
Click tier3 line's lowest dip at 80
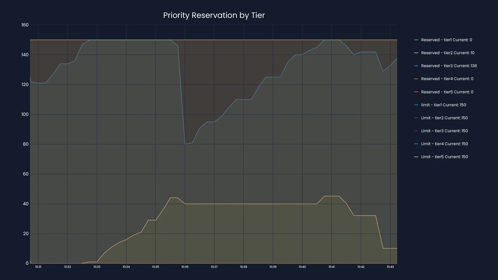(185, 144)
